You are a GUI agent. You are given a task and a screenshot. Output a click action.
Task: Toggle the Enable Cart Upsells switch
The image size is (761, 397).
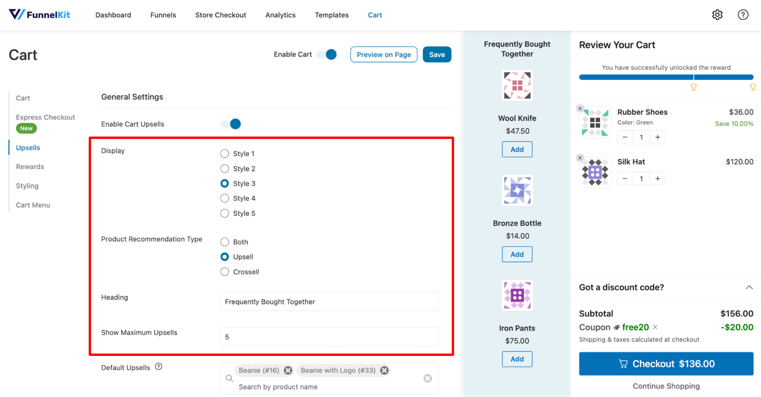(231, 124)
